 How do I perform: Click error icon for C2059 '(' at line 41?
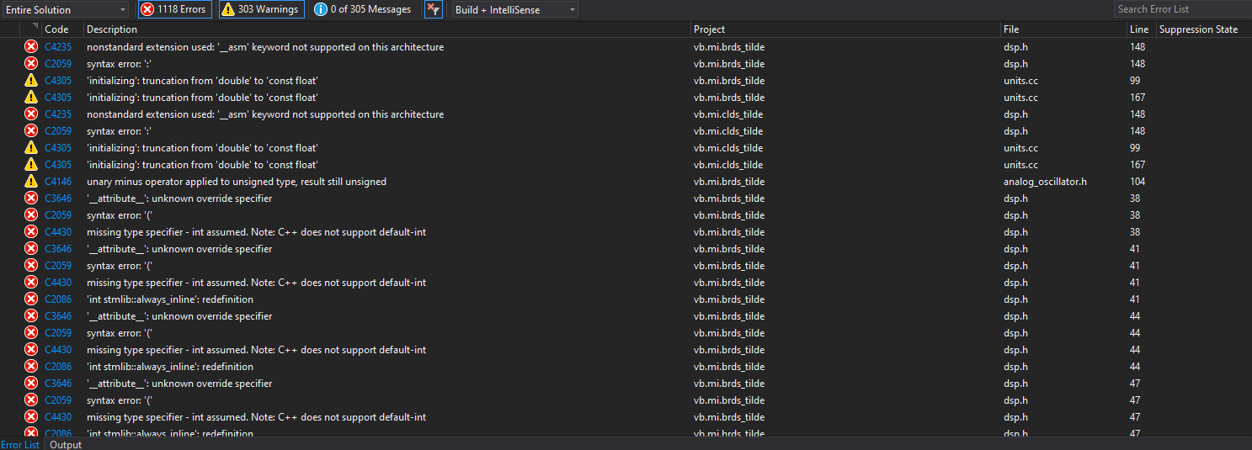31,266
